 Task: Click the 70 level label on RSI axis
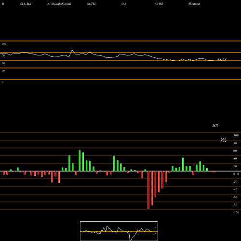3,55
